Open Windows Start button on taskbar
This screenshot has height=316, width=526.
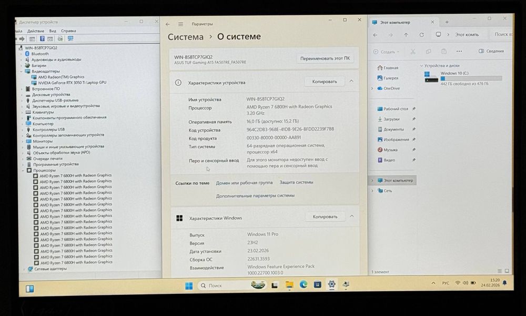[x=189, y=286]
